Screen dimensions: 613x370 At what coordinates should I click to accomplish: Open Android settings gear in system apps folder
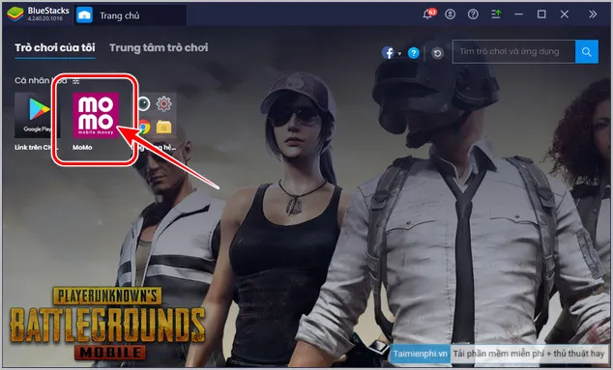click(x=163, y=103)
